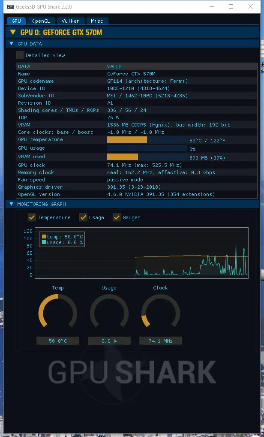Click core clocks value '-1.0 MHz / -1.0 MHz'
Image resolution: width=264 pixels, height=437 pixels.
[135, 132]
